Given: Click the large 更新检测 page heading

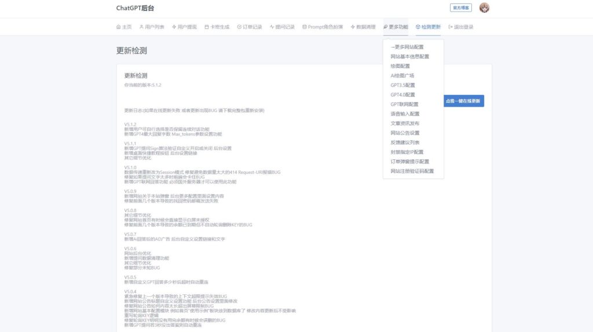Looking at the screenshot, I should 131,51.
